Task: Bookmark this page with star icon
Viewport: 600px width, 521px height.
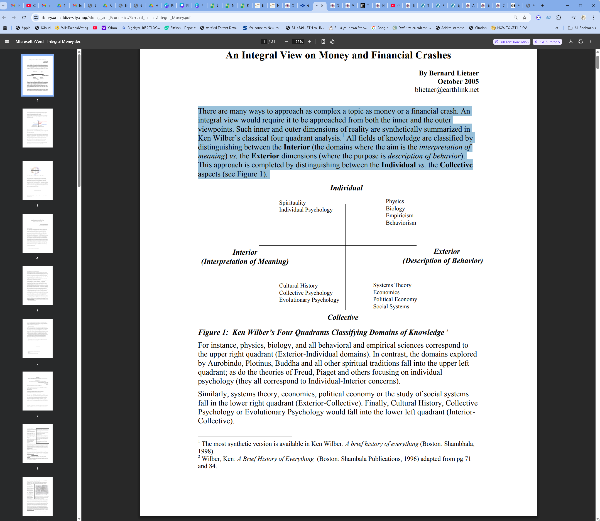Action: 524,18
